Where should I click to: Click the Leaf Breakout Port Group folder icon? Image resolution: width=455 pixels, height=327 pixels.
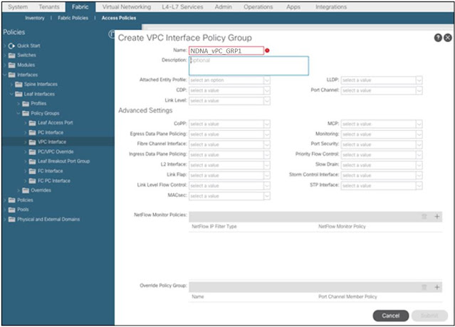(32, 161)
